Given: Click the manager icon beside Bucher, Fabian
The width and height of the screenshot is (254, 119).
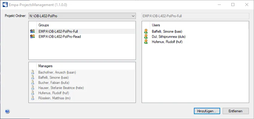Looking at the screenshot, I should (33, 83).
